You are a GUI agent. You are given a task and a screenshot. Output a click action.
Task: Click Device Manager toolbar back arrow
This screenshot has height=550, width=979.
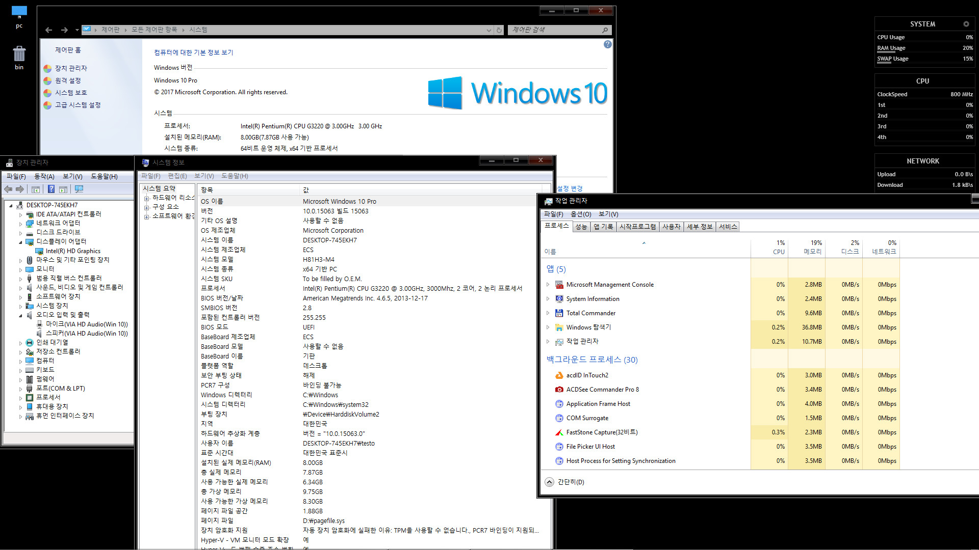pos(8,189)
